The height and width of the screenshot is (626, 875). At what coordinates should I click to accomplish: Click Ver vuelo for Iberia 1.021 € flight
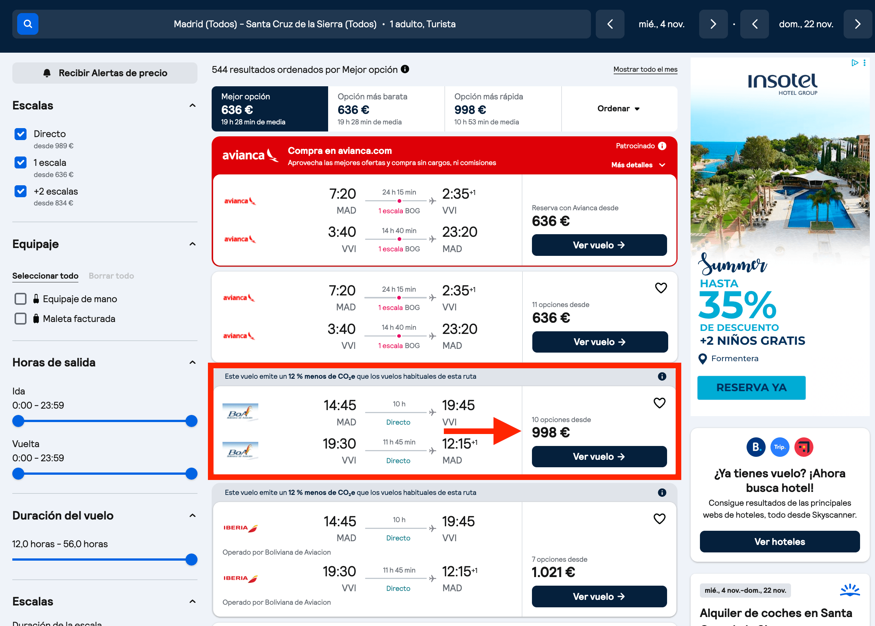pos(599,597)
